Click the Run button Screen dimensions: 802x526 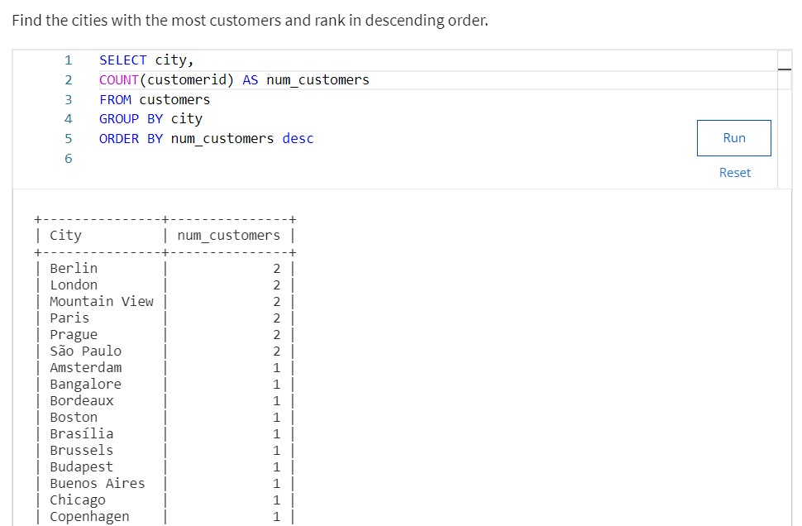(733, 137)
